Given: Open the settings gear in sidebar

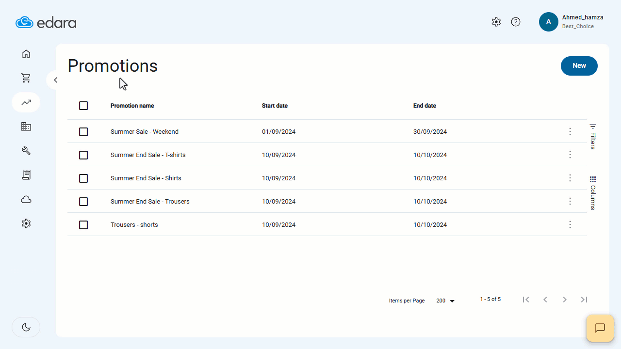Looking at the screenshot, I should point(26,223).
